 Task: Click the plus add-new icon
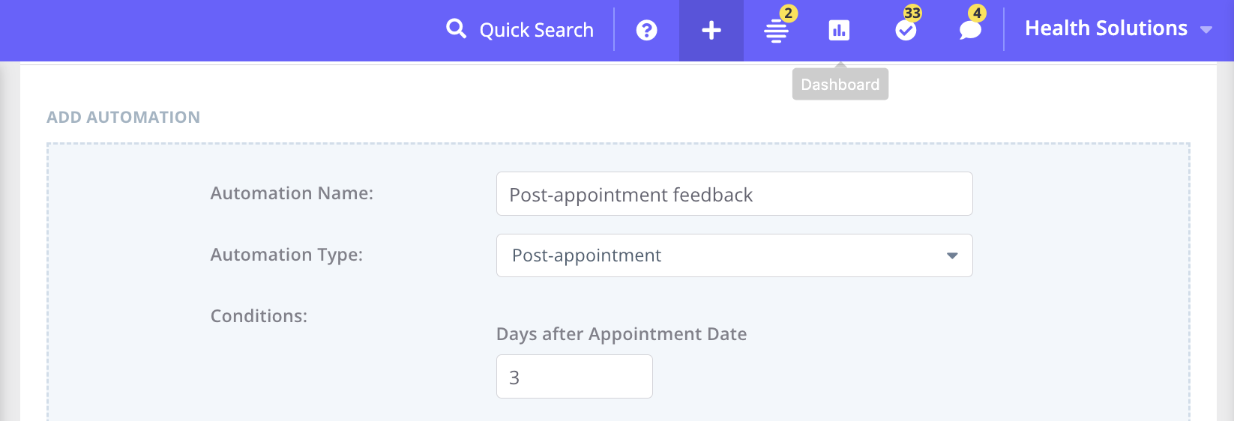tap(711, 31)
